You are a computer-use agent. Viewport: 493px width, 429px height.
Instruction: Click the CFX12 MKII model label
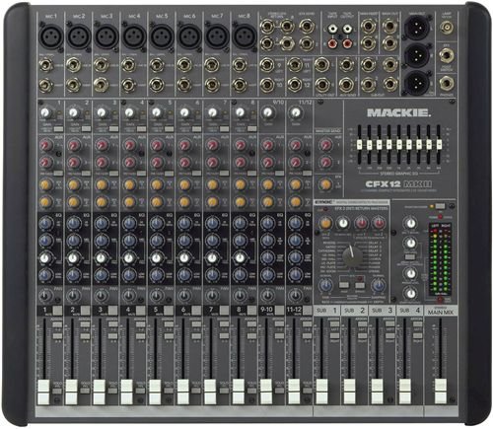click(x=399, y=184)
